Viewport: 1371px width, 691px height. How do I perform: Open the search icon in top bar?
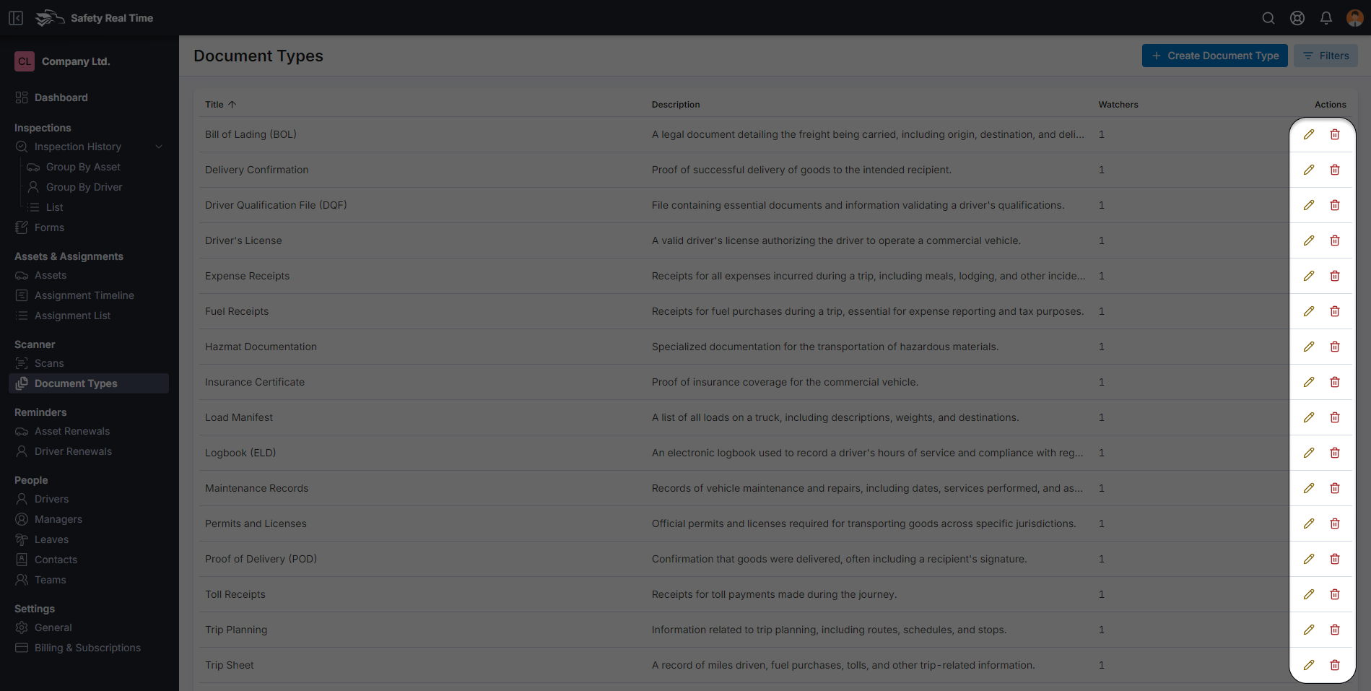coord(1268,18)
